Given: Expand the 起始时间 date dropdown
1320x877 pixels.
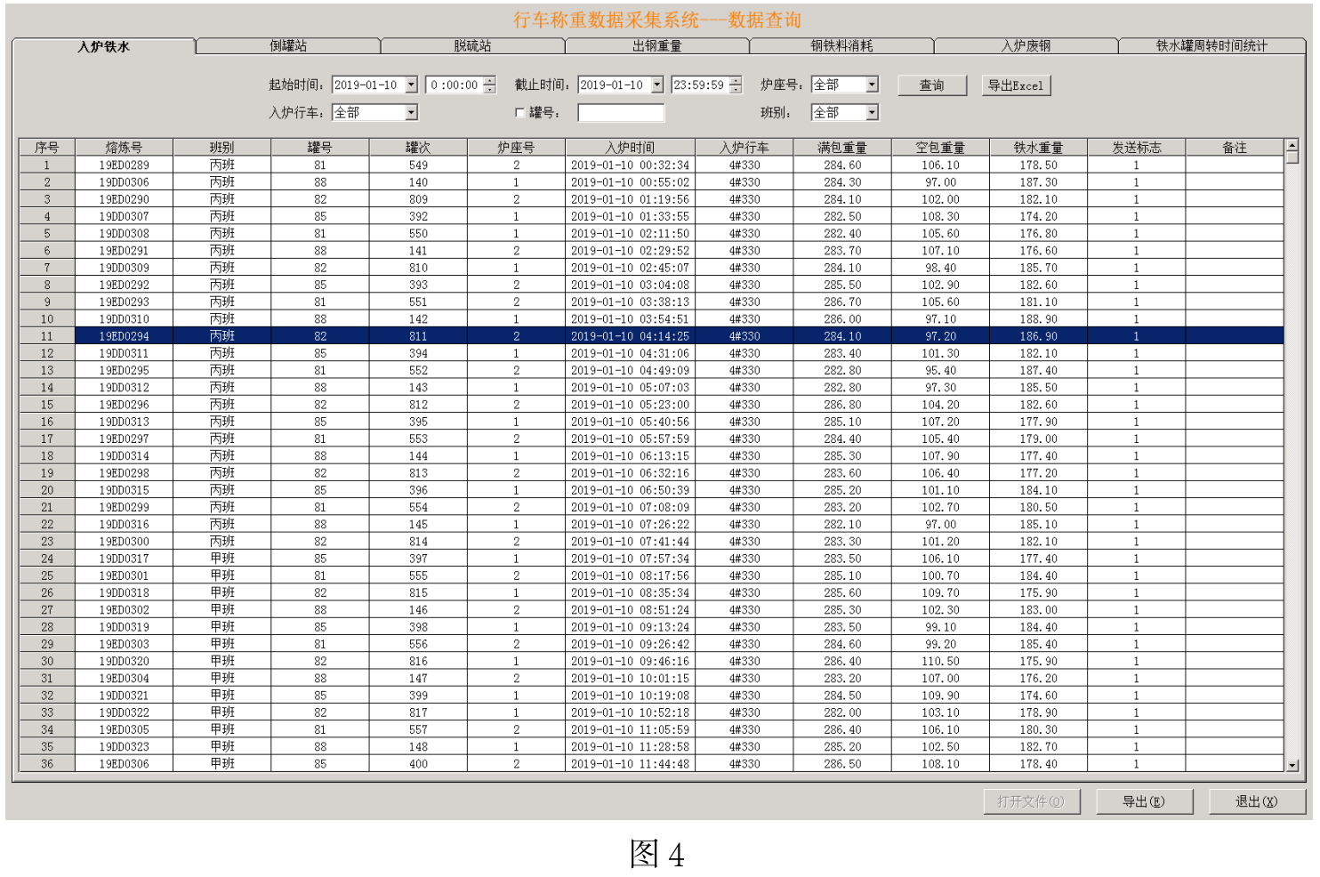Looking at the screenshot, I should point(411,85).
